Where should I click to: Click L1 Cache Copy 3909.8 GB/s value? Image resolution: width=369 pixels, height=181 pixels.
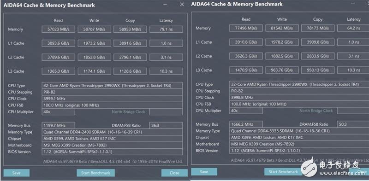(318, 42)
